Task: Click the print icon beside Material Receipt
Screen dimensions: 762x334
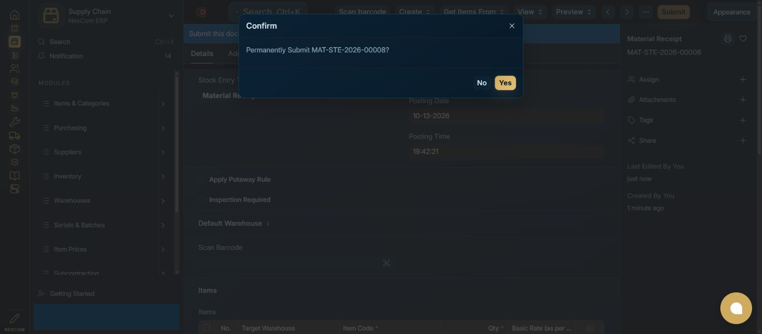Action: [x=728, y=39]
